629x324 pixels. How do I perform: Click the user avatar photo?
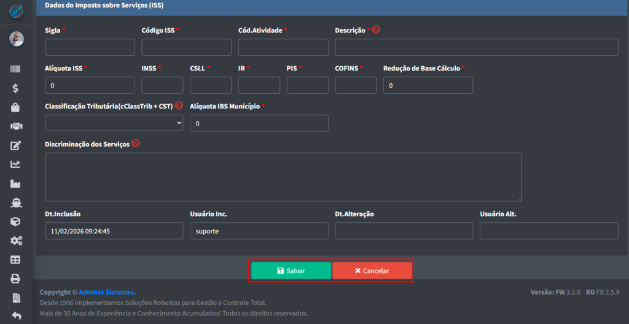pyautogui.click(x=17, y=39)
